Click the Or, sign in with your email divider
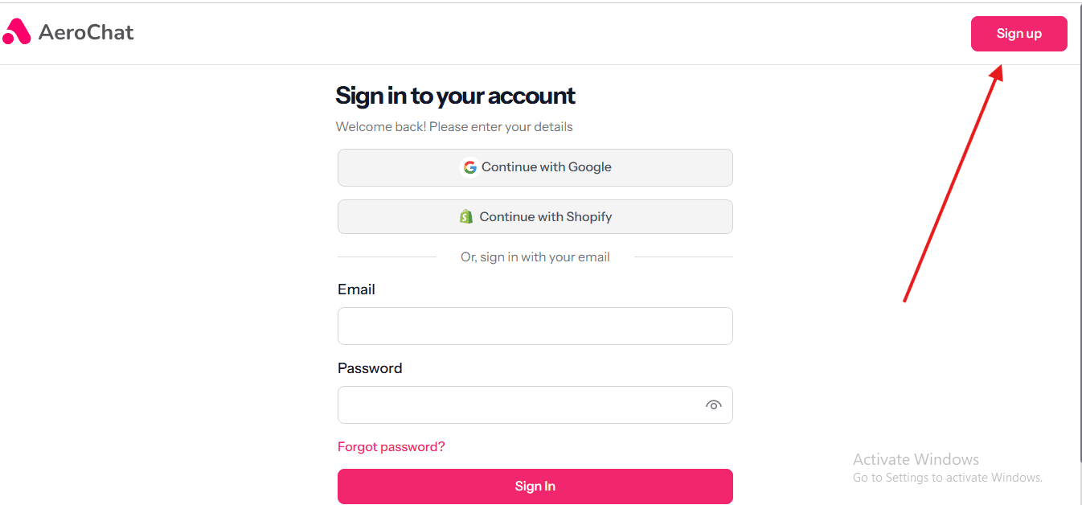Screen dimensions: 1082x505 (x=535, y=257)
